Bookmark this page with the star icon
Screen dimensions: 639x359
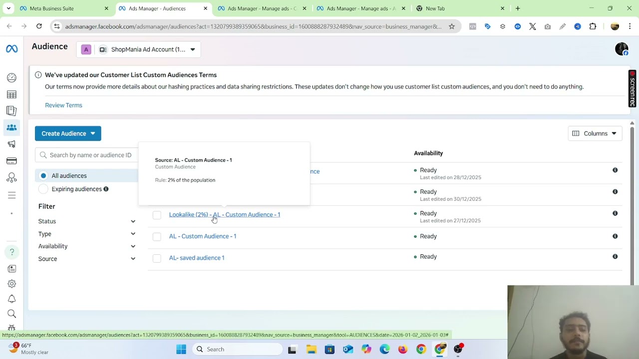(x=452, y=26)
